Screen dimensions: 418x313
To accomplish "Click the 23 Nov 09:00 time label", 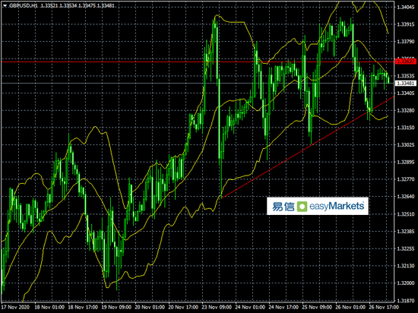I will coord(217,307).
